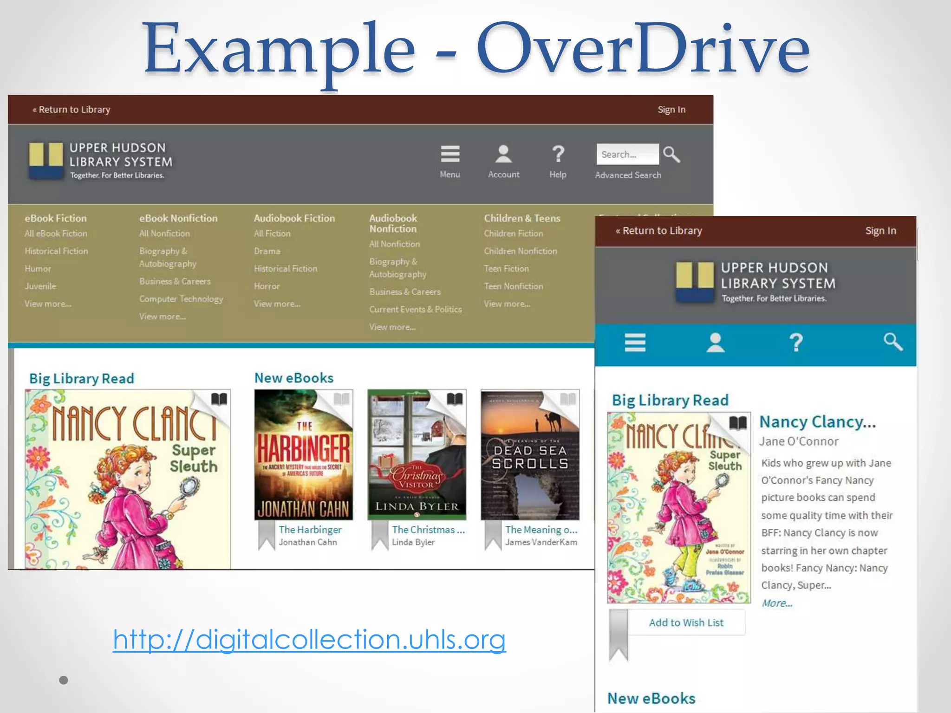Select Children Nonfiction under Children & Teens
The width and height of the screenshot is (951, 713).
tap(520, 251)
